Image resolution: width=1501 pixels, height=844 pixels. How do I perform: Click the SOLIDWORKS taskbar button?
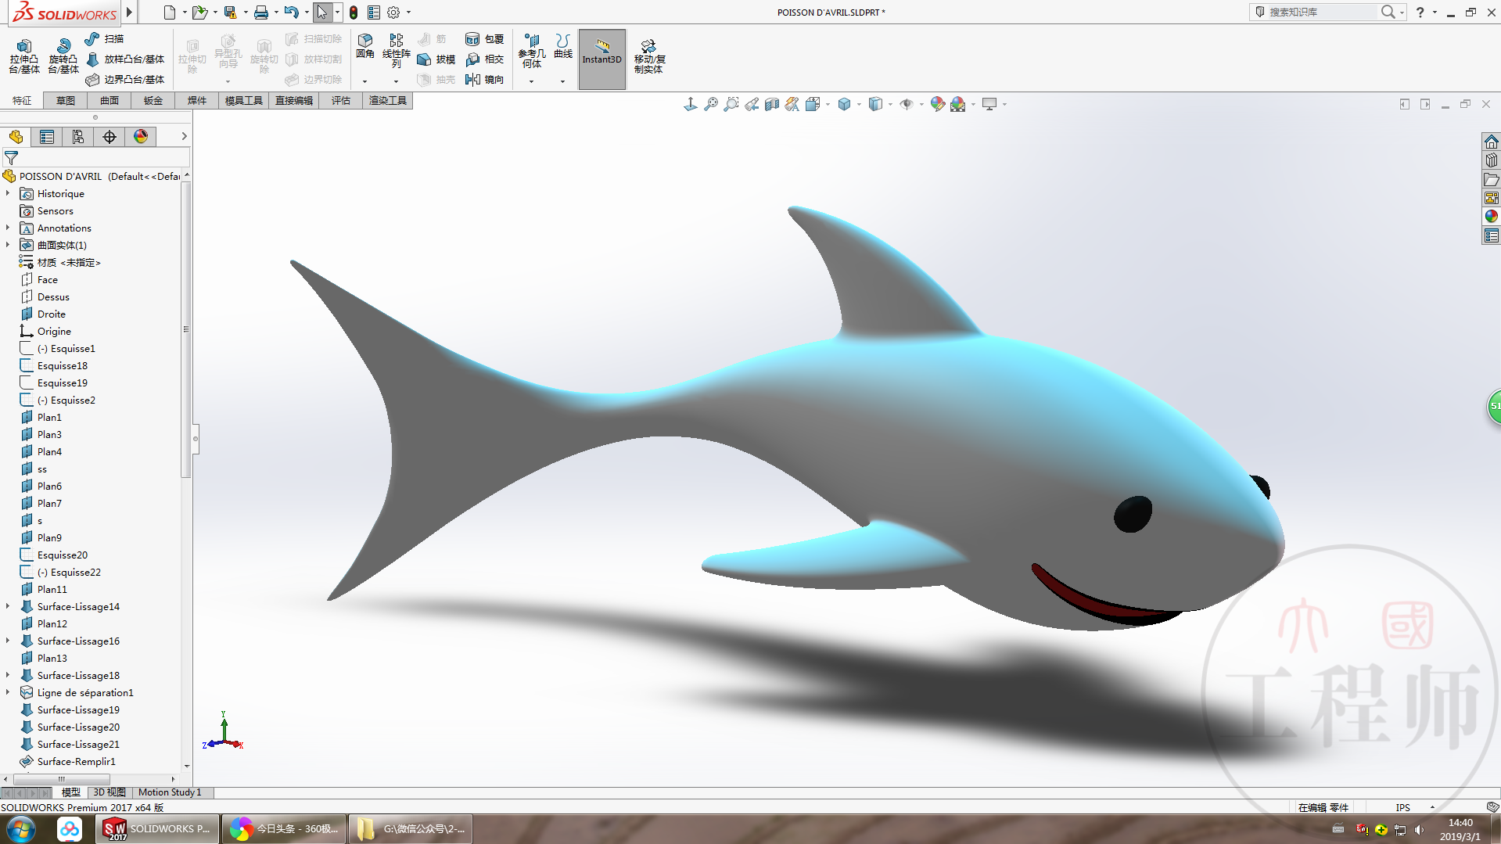pos(157,828)
